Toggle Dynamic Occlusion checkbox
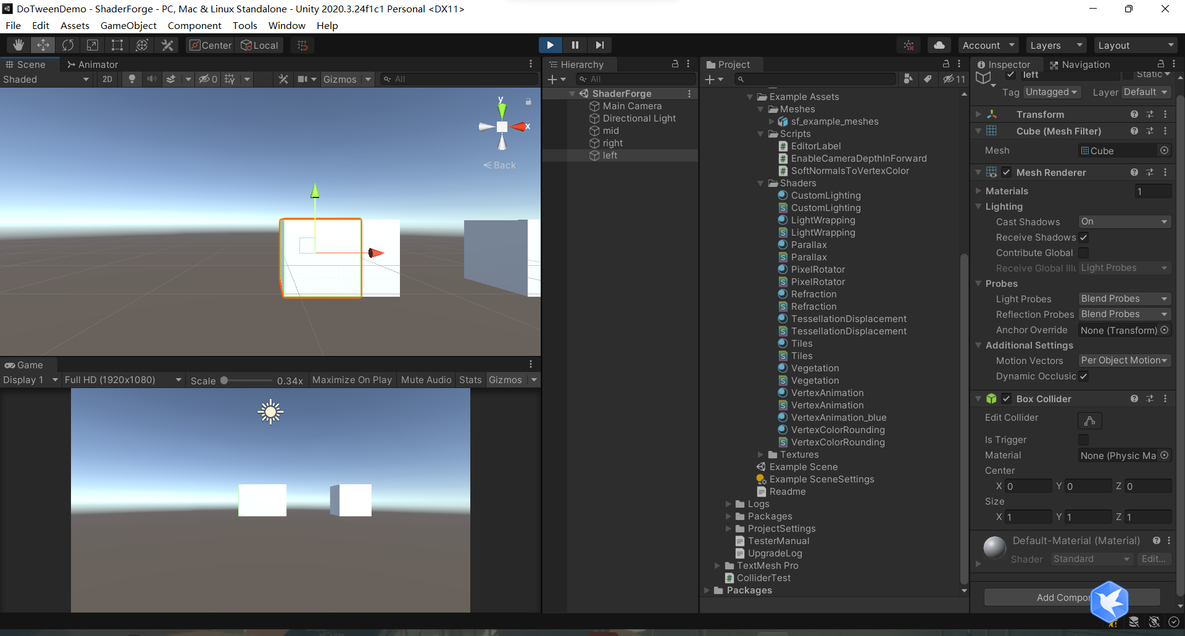 pos(1084,376)
